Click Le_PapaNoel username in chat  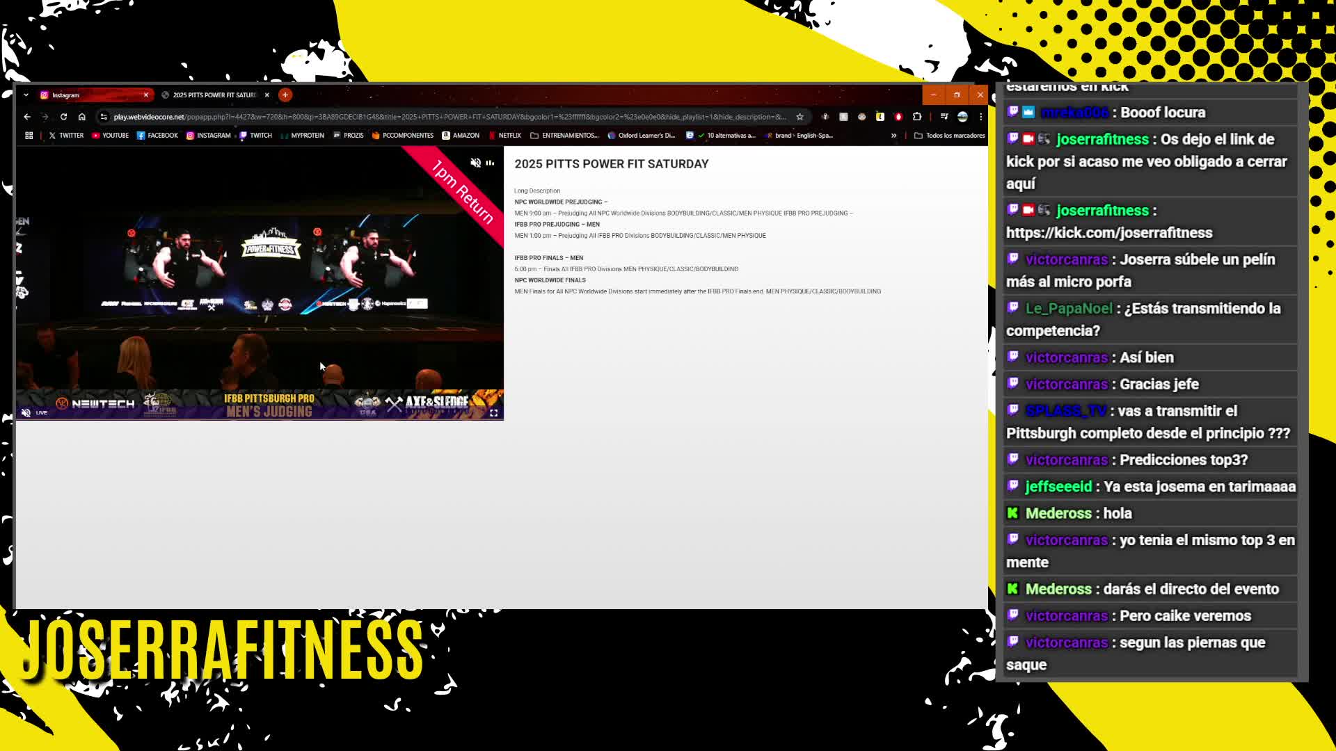click(x=1069, y=309)
